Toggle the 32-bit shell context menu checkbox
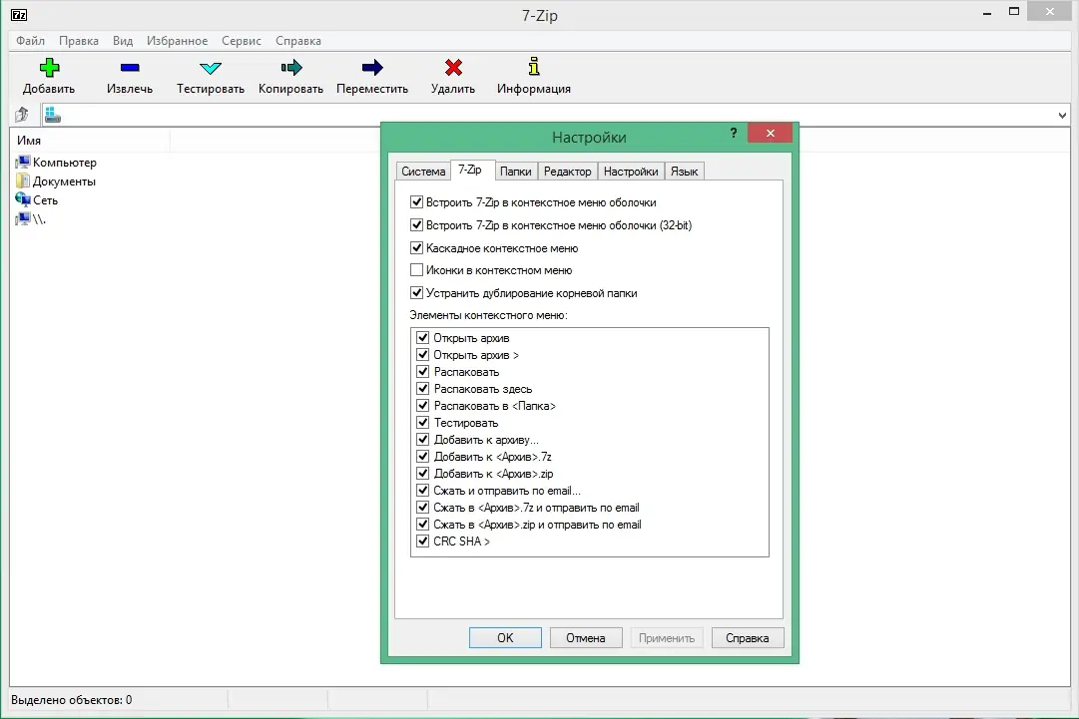1079x719 pixels. click(x=416, y=224)
